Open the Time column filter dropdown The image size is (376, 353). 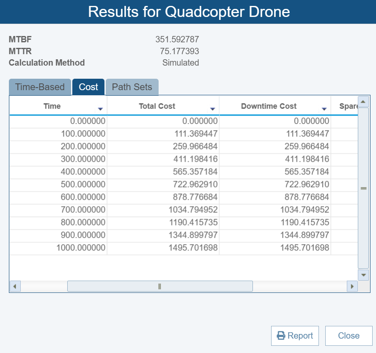pyautogui.click(x=100, y=109)
